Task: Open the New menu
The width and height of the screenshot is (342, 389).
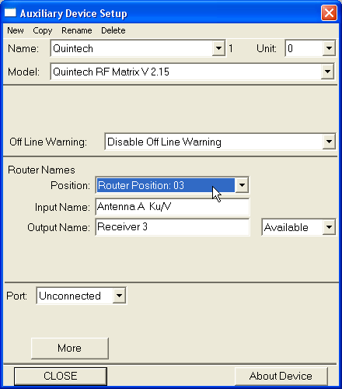Action: (x=16, y=30)
